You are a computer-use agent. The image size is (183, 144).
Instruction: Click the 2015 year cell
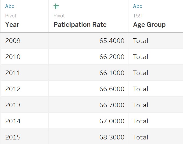(13, 137)
